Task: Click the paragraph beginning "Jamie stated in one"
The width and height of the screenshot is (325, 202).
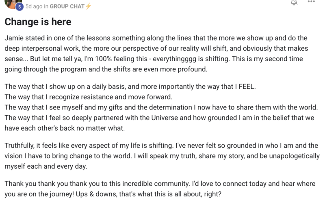Action: coord(156,54)
